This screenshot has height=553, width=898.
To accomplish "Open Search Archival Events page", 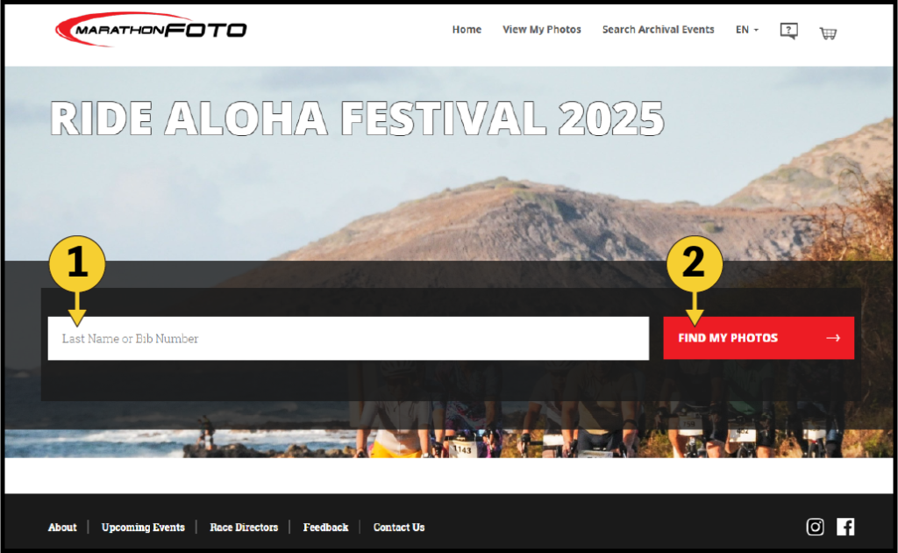I will 658,30.
